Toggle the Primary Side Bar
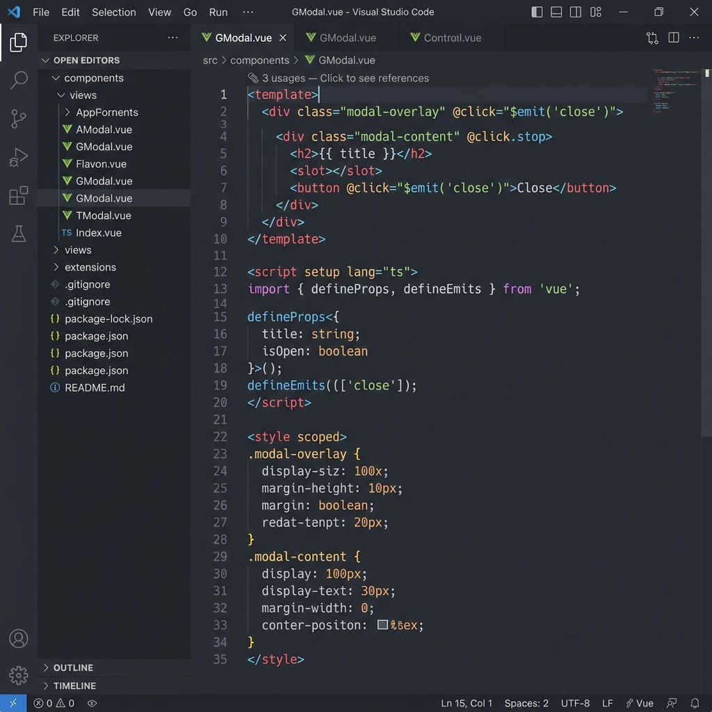Image resolution: width=712 pixels, height=712 pixels. (x=537, y=12)
